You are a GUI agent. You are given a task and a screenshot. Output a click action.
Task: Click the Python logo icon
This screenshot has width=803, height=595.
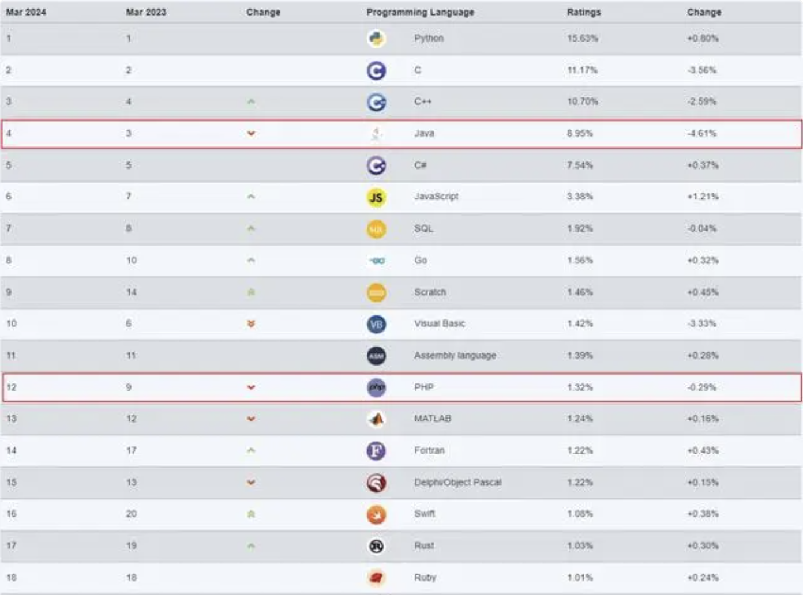376,39
